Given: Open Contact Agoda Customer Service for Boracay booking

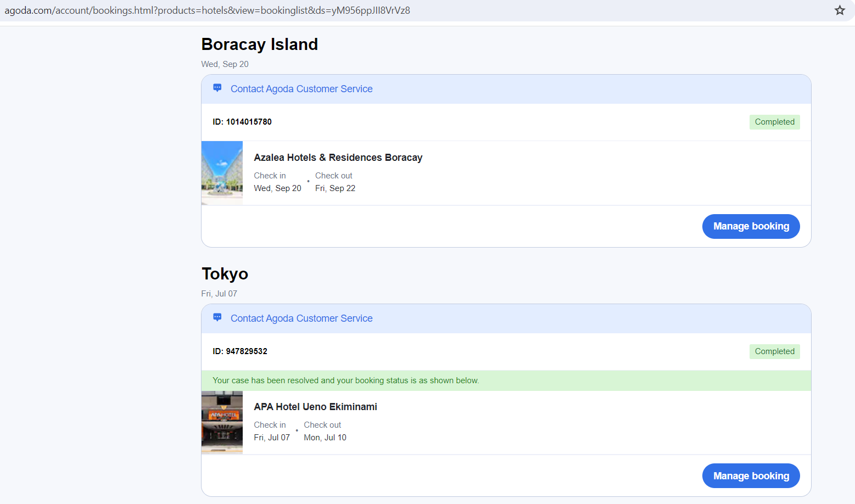Looking at the screenshot, I should tap(301, 89).
